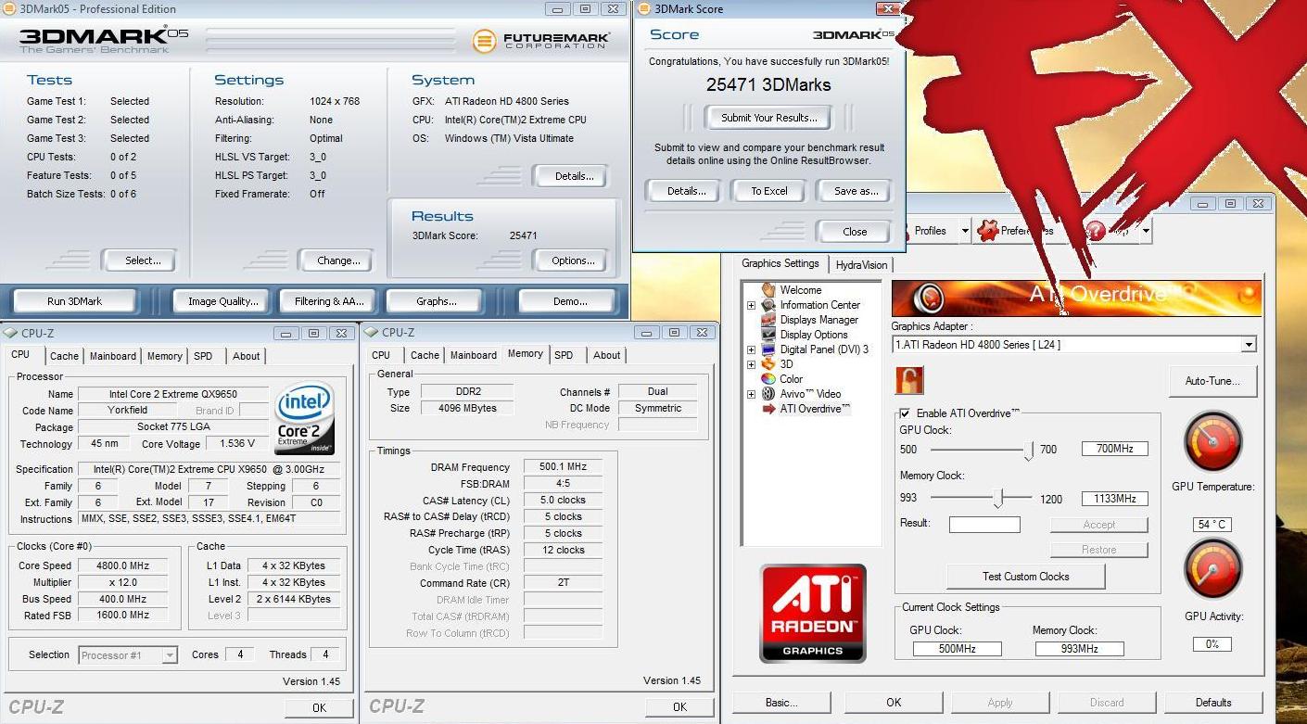Open About tab in right CPU-Z window
This screenshot has height=724, width=1307.
607,355
